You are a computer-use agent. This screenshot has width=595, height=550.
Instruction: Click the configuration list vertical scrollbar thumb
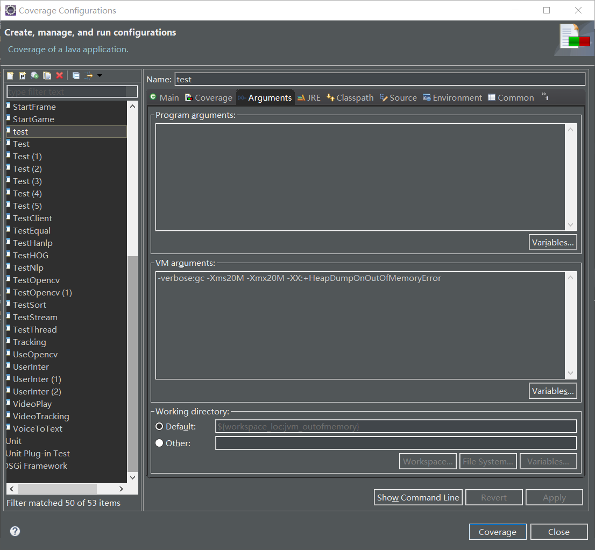[x=132, y=364]
